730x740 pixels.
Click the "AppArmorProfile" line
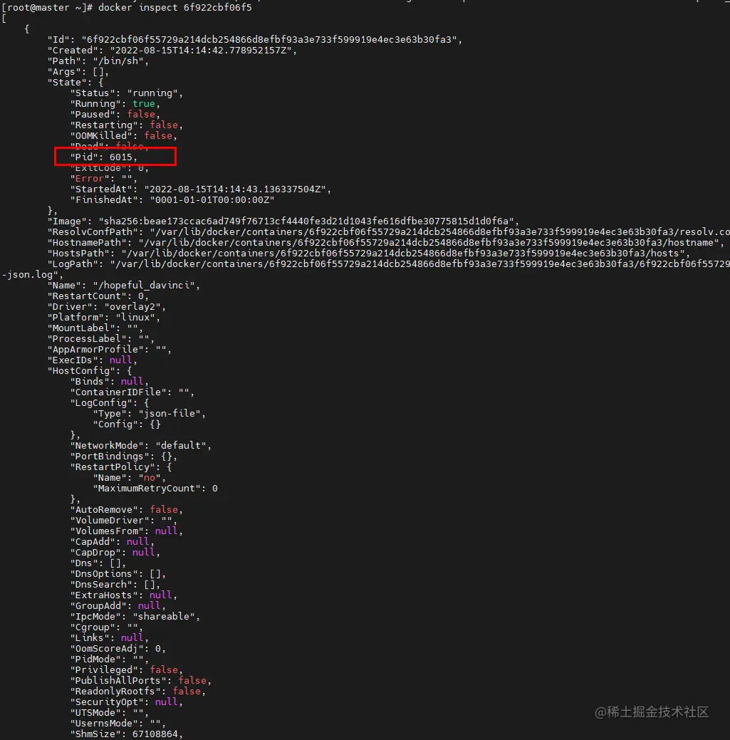point(110,350)
